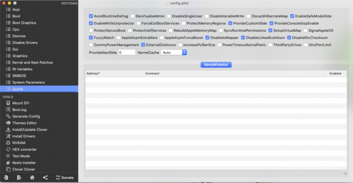Select the MmioWhitelist tab

[x=216, y=65]
